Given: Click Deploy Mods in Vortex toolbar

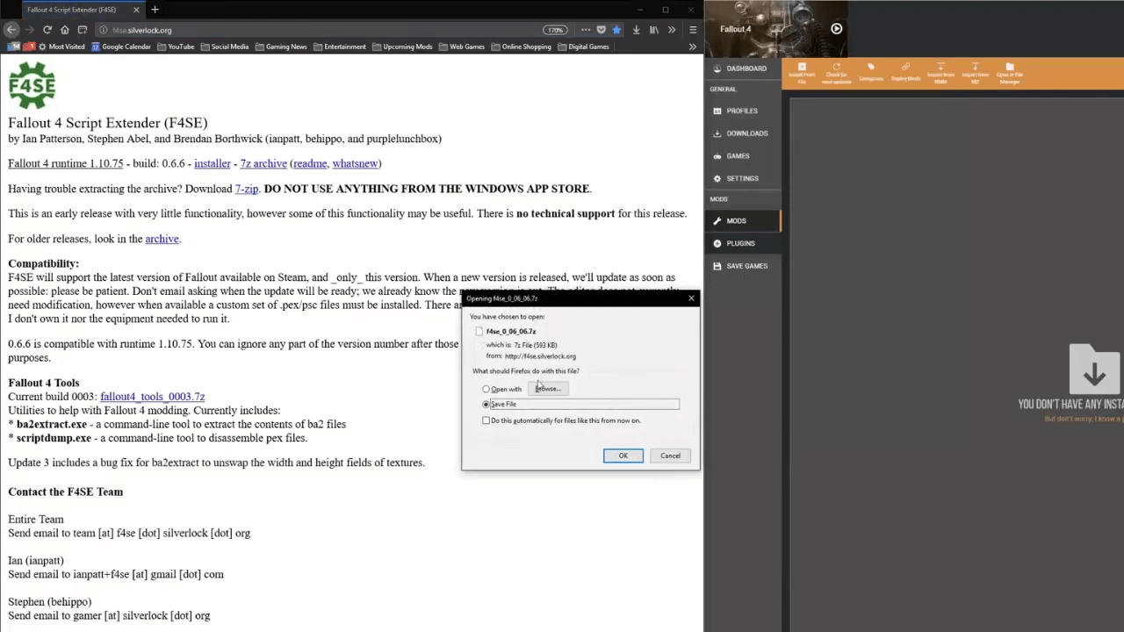Looking at the screenshot, I should [905, 73].
